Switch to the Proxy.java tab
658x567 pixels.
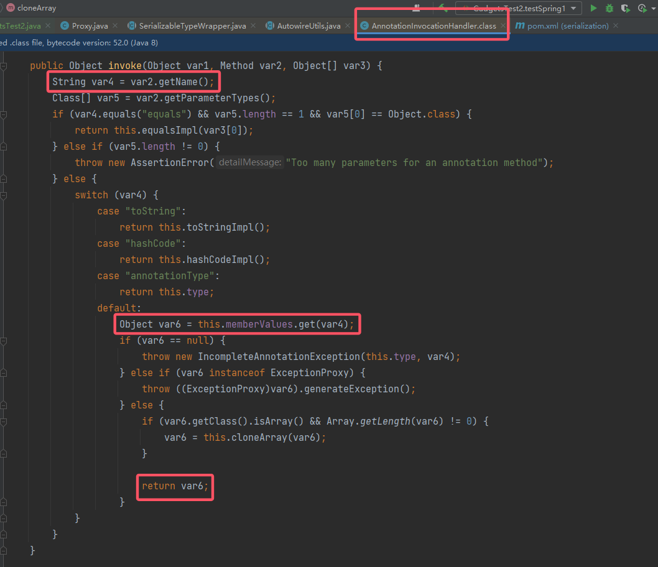90,26
